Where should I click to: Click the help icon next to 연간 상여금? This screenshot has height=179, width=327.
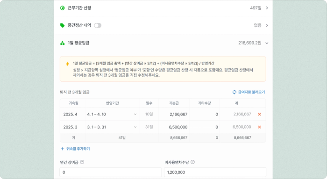click(82, 162)
